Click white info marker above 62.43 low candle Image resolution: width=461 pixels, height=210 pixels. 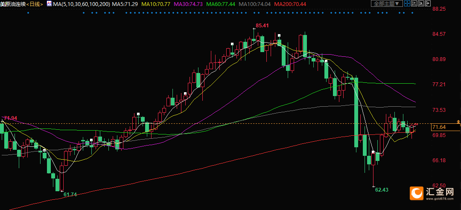coord(373,152)
